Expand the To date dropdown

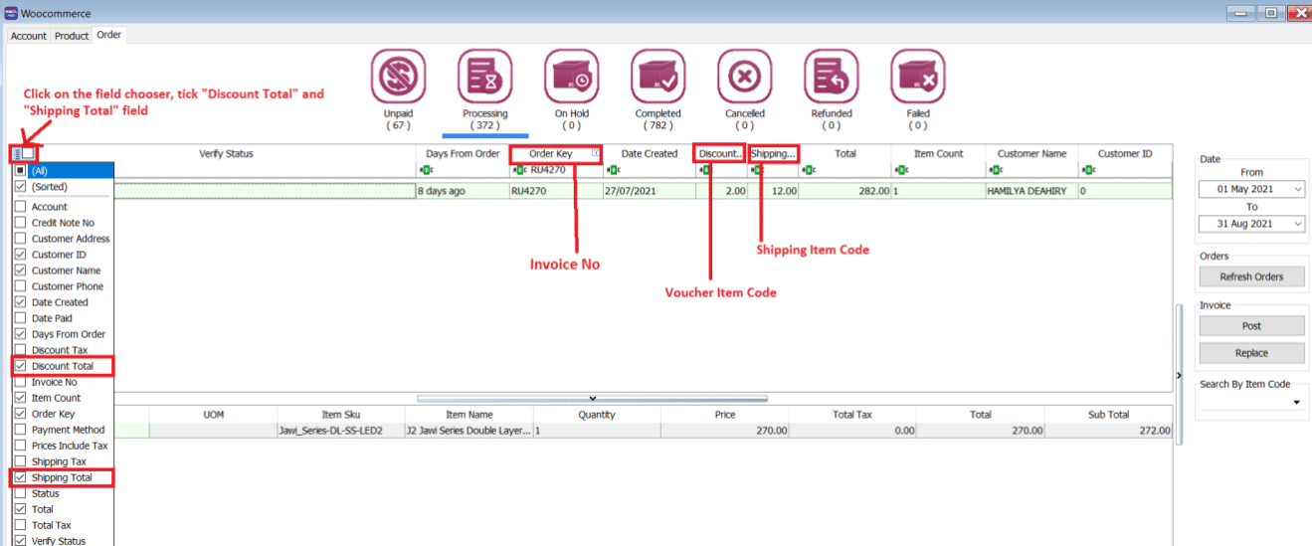[1298, 225]
